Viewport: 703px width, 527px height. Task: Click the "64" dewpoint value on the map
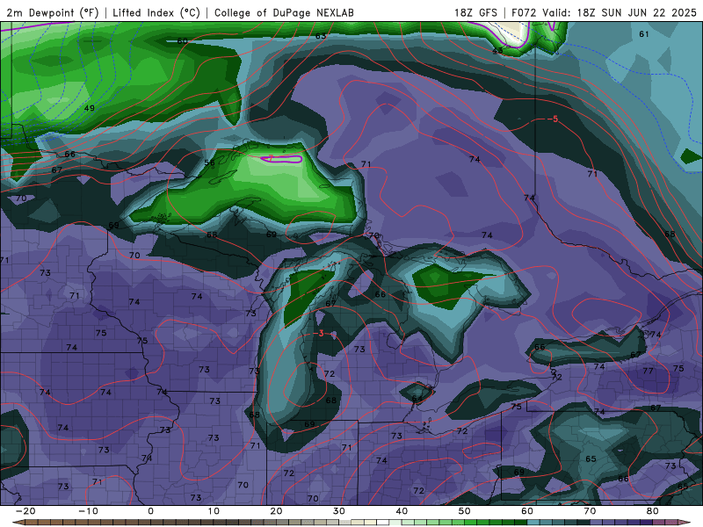417,399
